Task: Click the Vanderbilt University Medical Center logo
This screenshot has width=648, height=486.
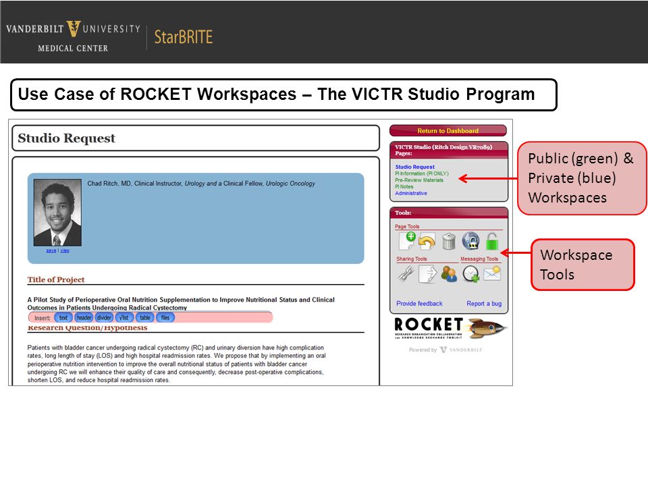Action: point(73,36)
